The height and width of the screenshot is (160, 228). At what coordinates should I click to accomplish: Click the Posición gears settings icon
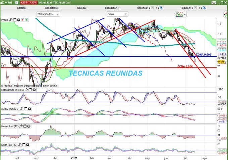pyautogui.click(x=204, y=8)
